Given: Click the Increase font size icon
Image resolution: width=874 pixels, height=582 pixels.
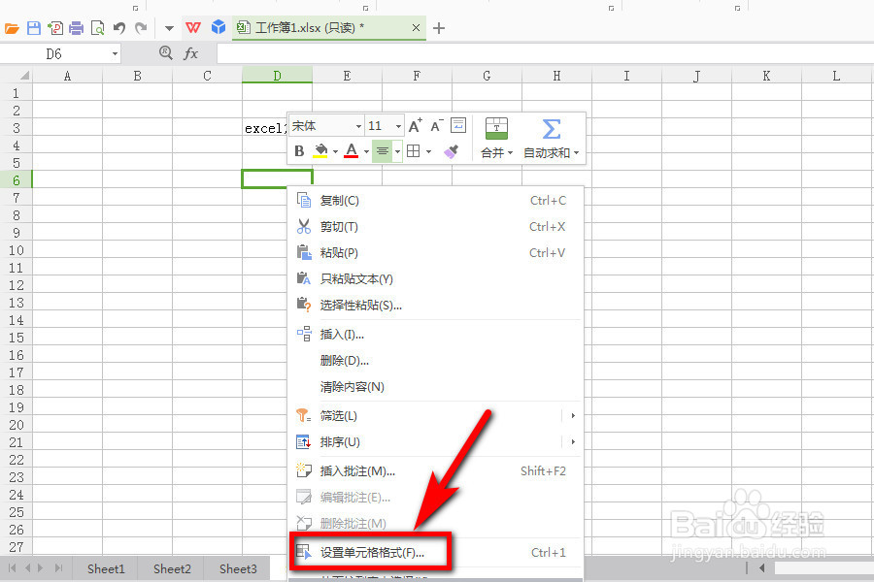Looking at the screenshot, I should pos(414,124).
